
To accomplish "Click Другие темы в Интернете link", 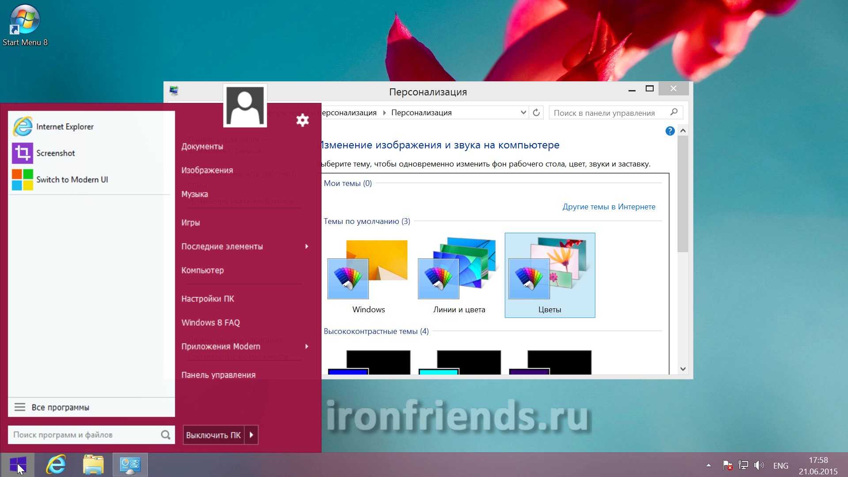I will [609, 206].
